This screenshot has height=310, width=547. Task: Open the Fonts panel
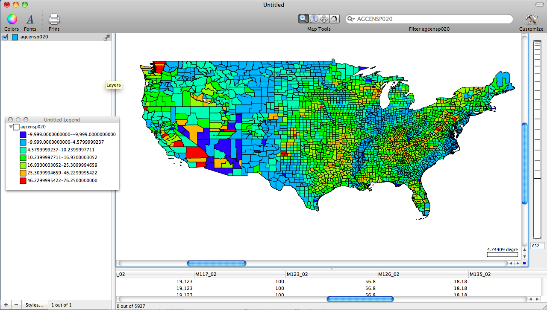click(30, 19)
